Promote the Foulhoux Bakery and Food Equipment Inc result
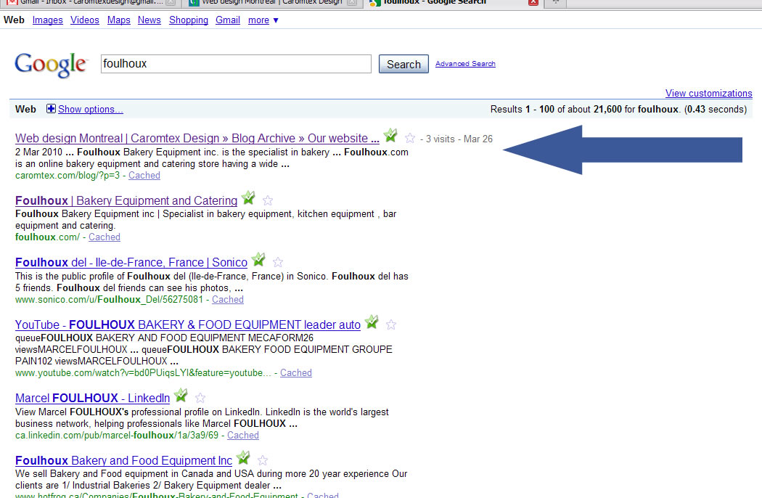The height and width of the screenshot is (498, 762). pos(243,457)
